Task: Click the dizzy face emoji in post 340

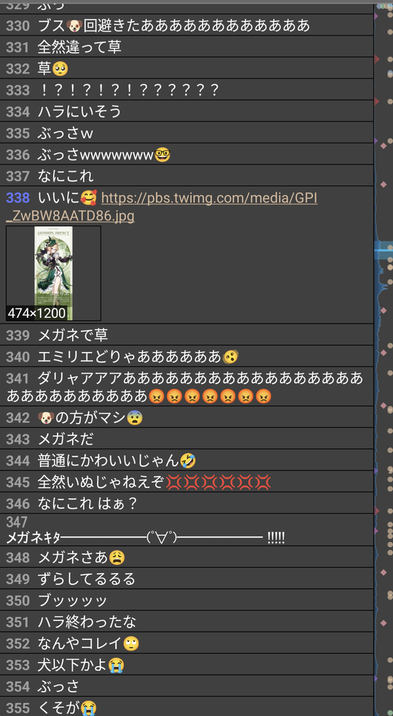Action: coord(231,356)
